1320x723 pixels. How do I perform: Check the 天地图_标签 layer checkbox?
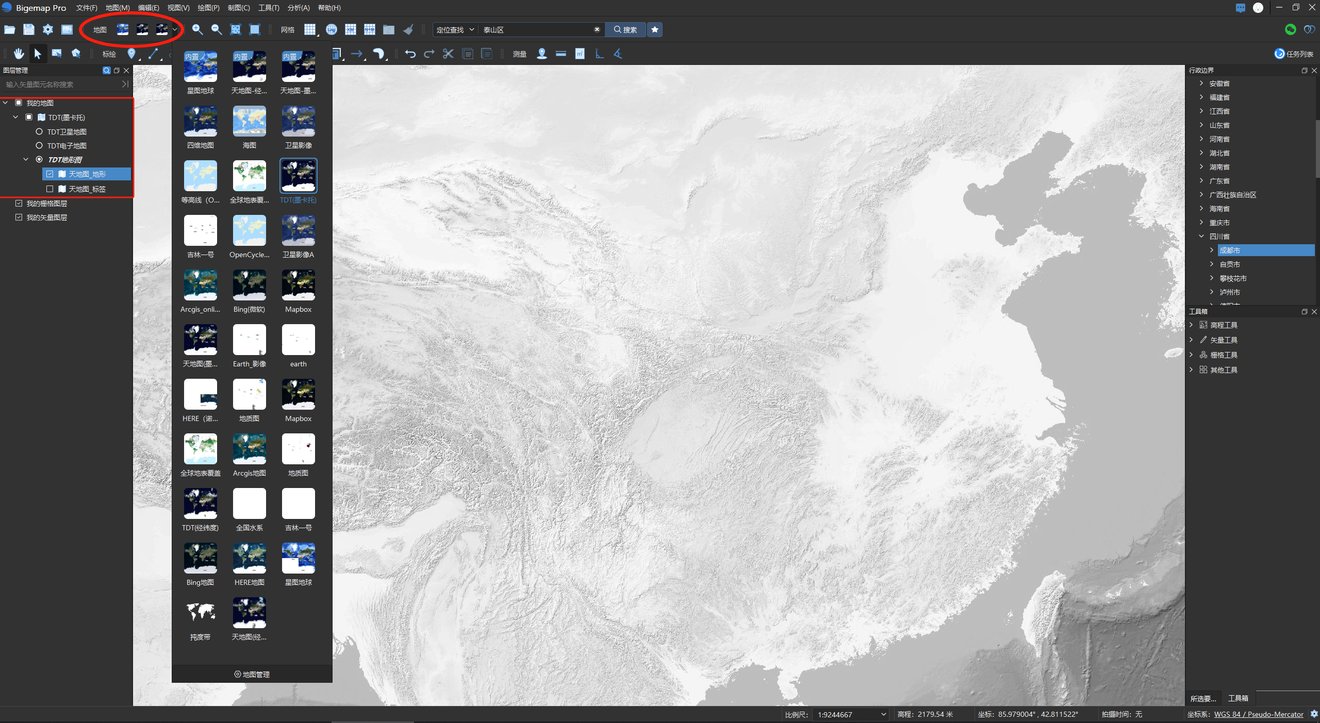[50, 189]
